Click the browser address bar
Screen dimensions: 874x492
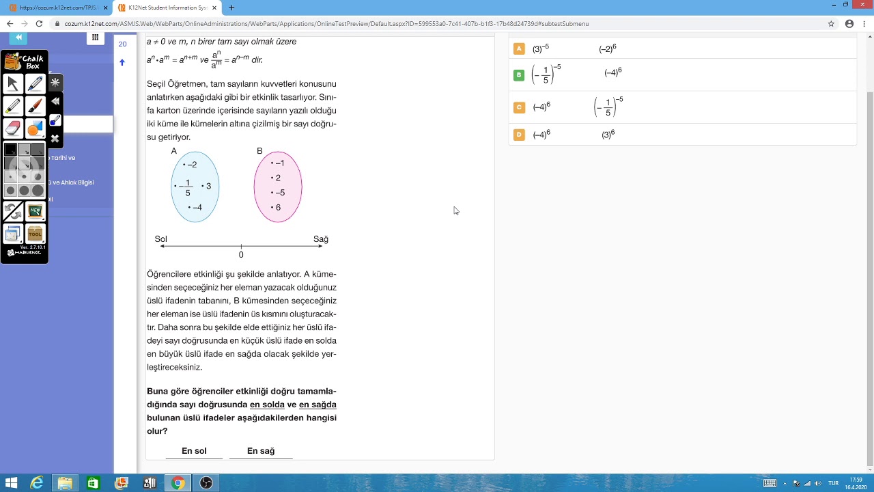[x=437, y=23]
